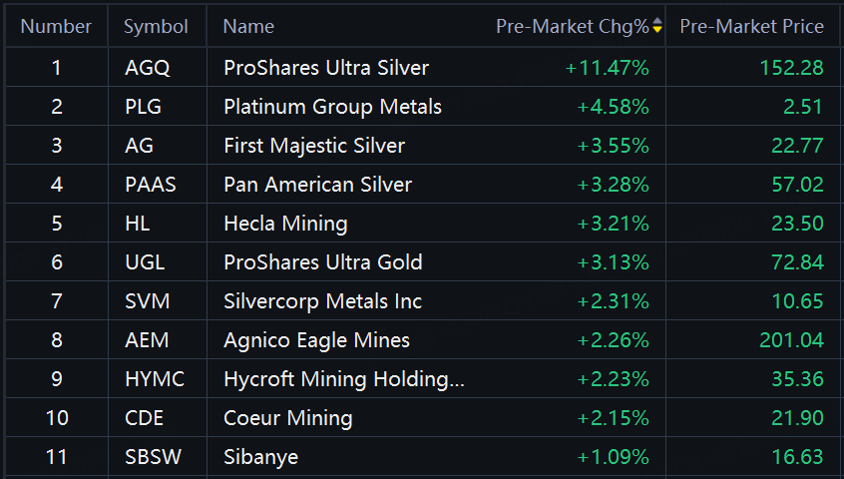This screenshot has width=844, height=479.
Task: Click ProShares Ultra Gold name
Action: click(323, 262)
